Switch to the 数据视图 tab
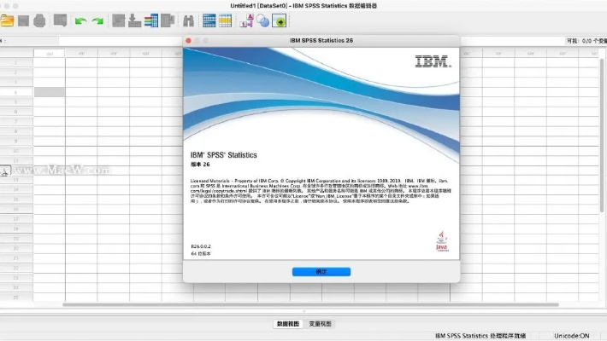 pos(288,324)
